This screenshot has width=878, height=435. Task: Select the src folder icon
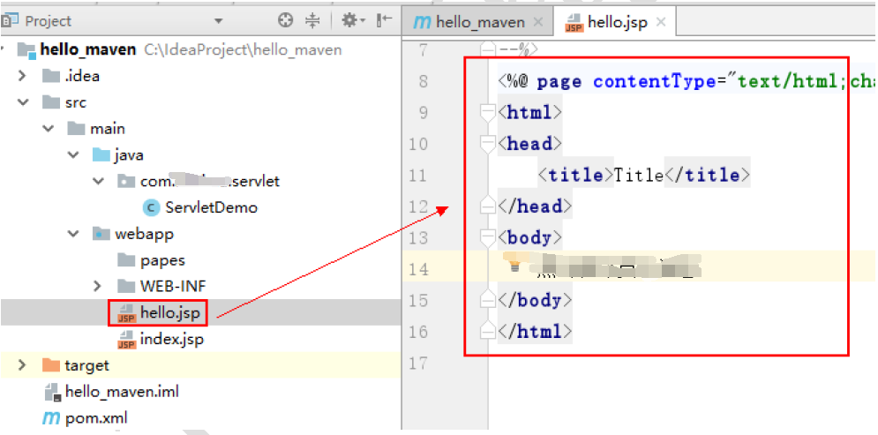point(51,102)
